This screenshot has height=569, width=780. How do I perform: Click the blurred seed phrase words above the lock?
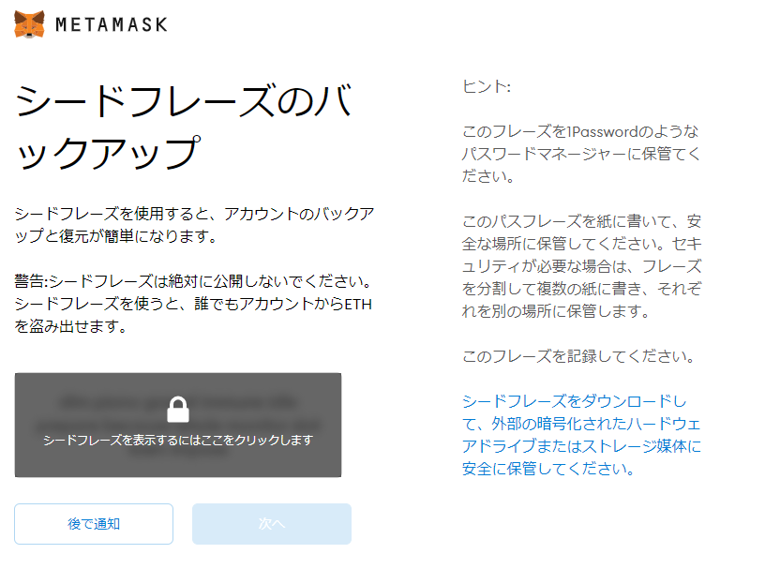(178, 402)
